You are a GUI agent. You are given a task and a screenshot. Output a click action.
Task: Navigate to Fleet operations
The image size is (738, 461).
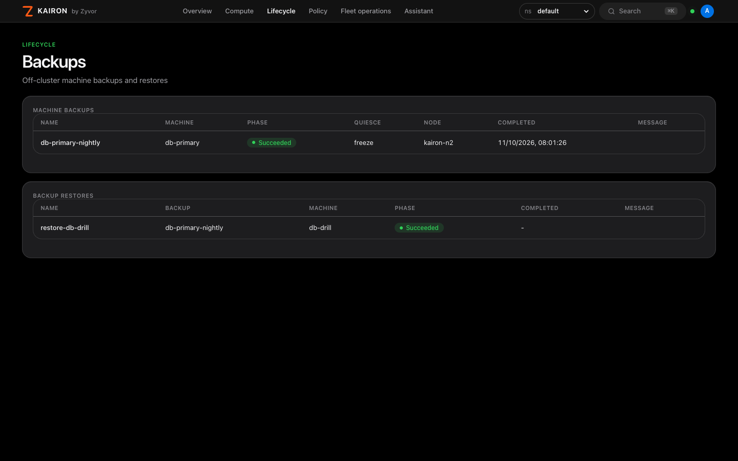(366, 11)
